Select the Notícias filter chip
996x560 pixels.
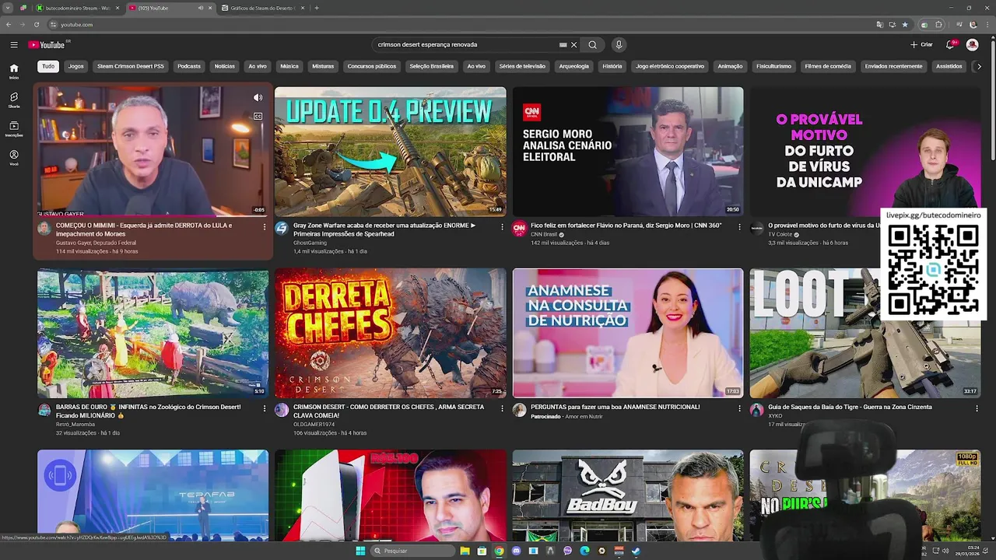[225, 67]
